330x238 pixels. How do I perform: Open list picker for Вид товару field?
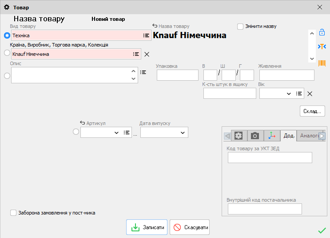pyautogui.click(x=146, y=35)
